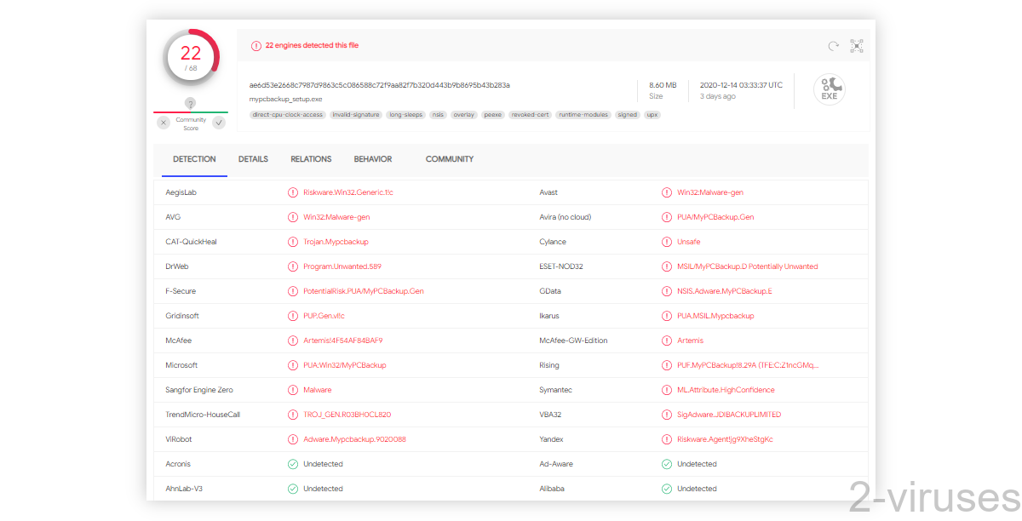Click the green check icon for AhnLab-V3
The width and height of the screenshot is (1022, 521).
(x=293, y=489)
